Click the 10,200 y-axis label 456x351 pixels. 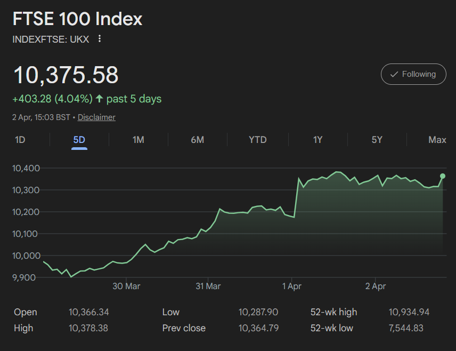[x=26, y=212]
